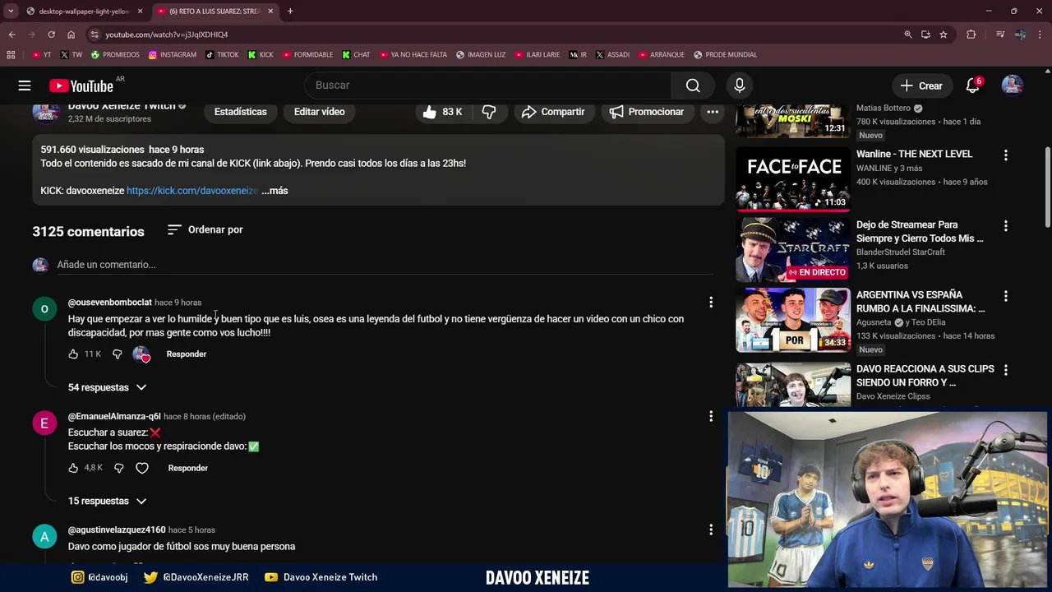Like the video with 83 K
The width and height of the screenshot is (1052, 592).
[x=442, y=112]
